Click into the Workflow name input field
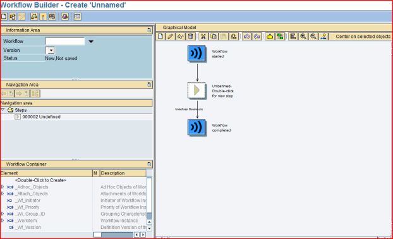The image size is (393, 239). 65,41
